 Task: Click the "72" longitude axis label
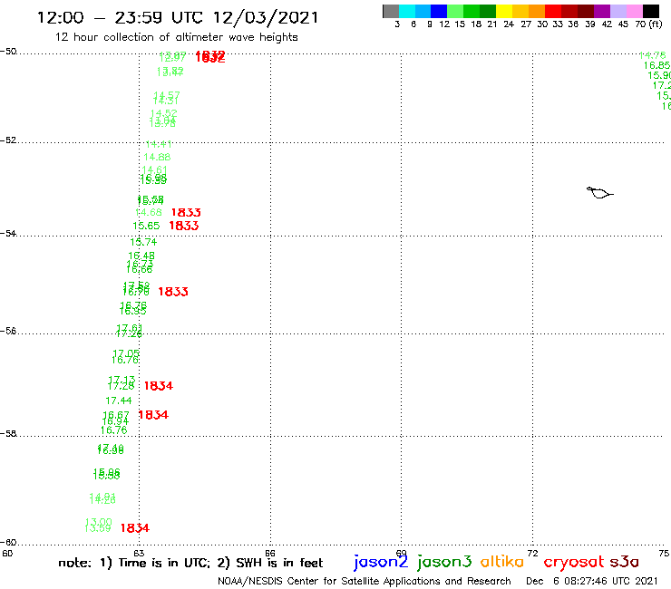click(x=533, y=553)
